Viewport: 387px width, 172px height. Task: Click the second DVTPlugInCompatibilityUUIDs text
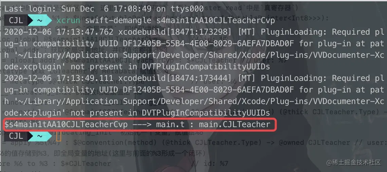tap(206, 113)
